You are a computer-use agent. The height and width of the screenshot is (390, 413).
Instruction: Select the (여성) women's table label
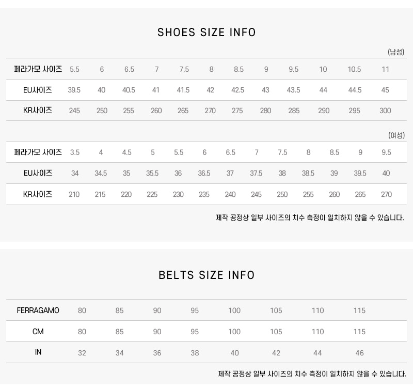click(x=396, y=135)
